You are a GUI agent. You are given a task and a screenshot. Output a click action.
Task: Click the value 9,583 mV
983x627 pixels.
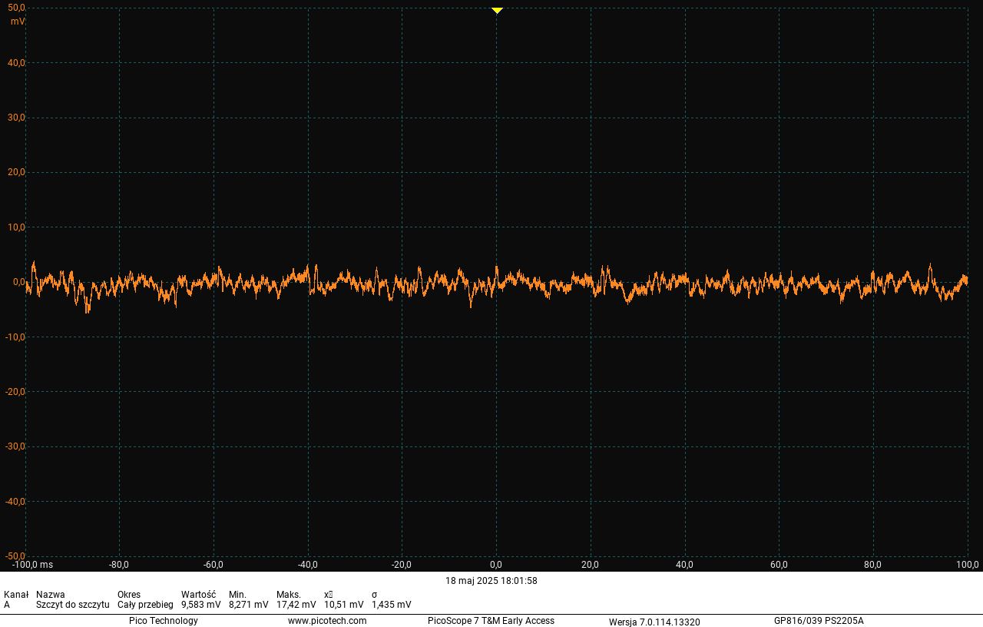pyautogui.click(x=201, y=605)
